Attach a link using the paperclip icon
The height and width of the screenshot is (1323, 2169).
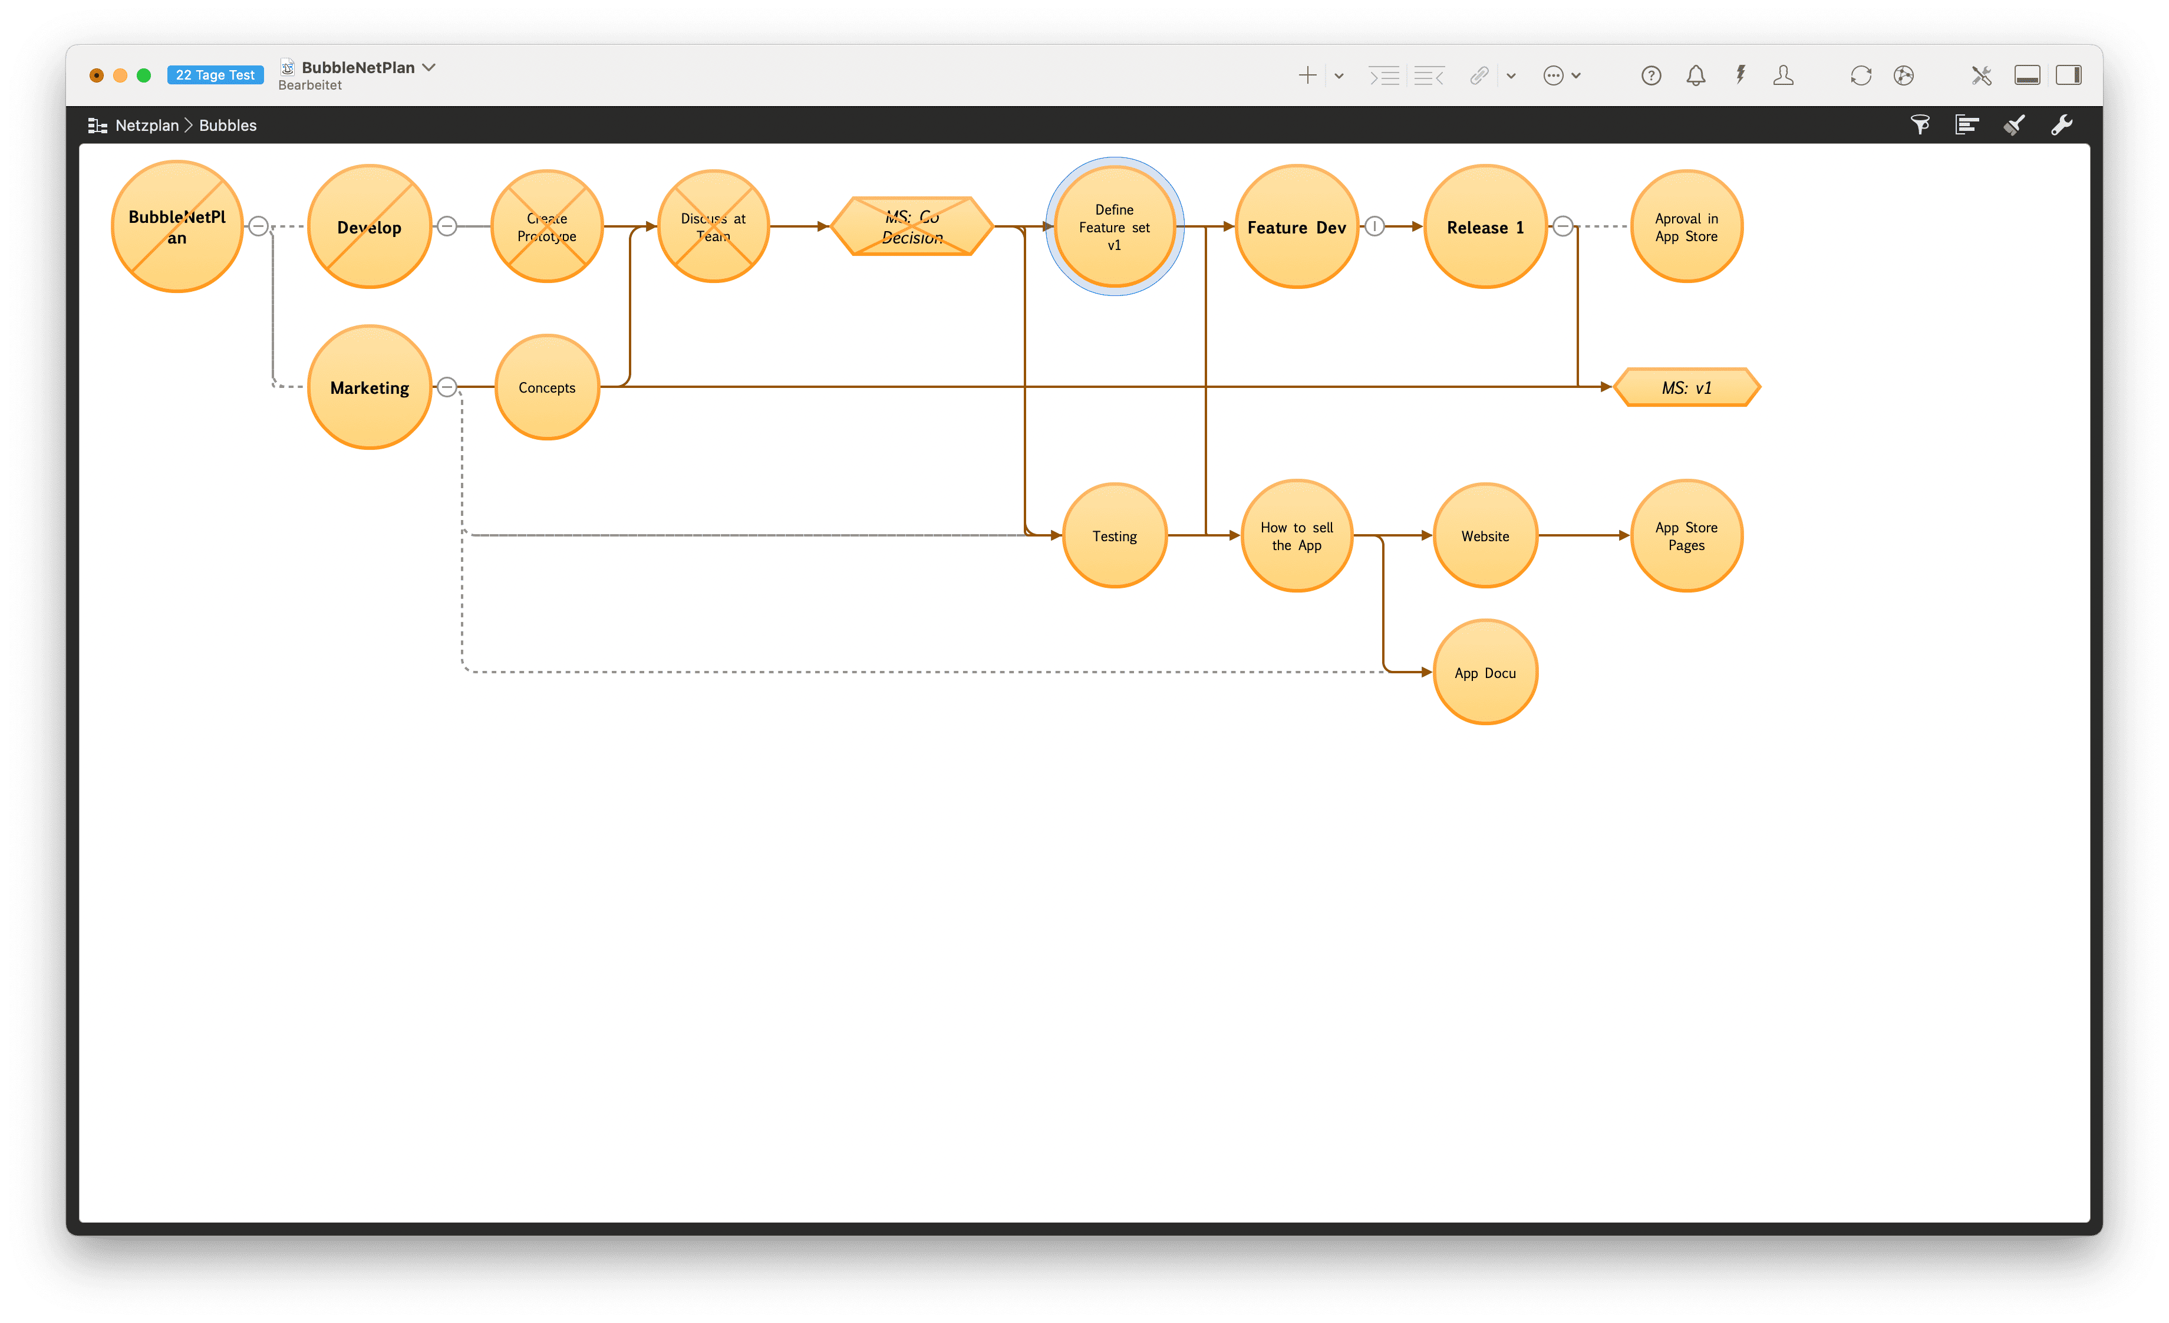[1479, 75]
